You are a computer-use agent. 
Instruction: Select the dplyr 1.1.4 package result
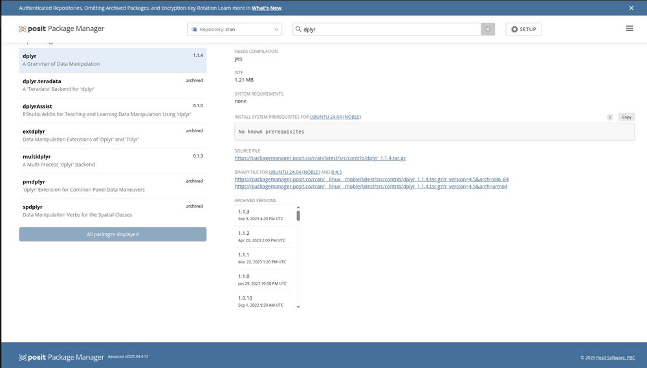coord(113,60)
